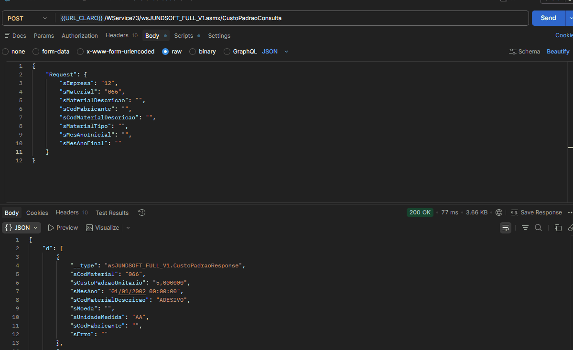Select the raw body option
The height and width of the screenshot is (350, 573).
(x=172, y=52)
